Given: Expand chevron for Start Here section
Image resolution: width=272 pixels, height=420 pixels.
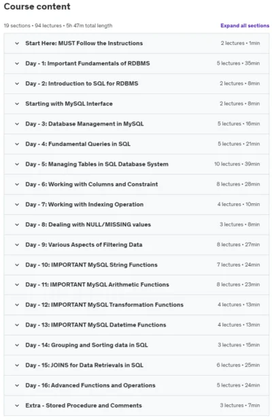Looking at the screenshot, I should coord(17,44).
